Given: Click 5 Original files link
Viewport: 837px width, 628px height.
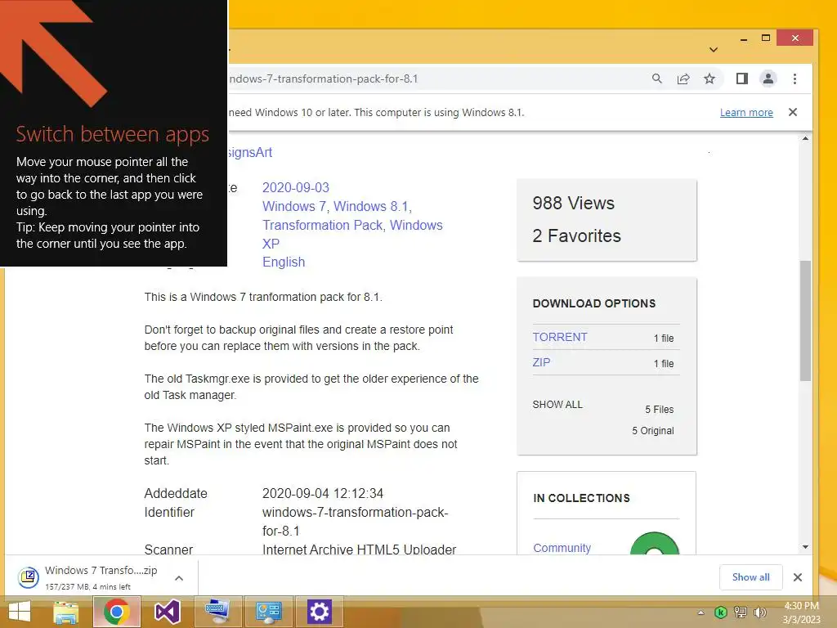Looking at the screenshot, I should [x=653, y=430].
